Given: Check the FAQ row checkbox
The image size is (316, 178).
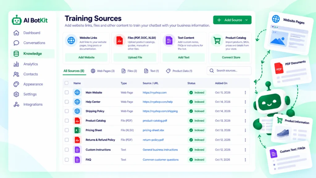Looking at the screenshot, I should coord(67,160).
